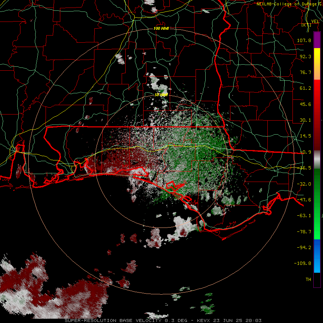This screenshot has height=323, width=323.
Task: Click the -109.8 legend value
Action: 303,263
